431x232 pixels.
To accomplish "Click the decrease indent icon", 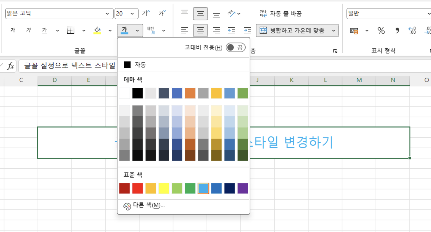I will point(232,30).
